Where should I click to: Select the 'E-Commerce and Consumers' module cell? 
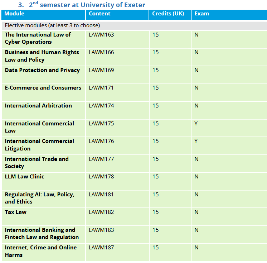(43, 88)
